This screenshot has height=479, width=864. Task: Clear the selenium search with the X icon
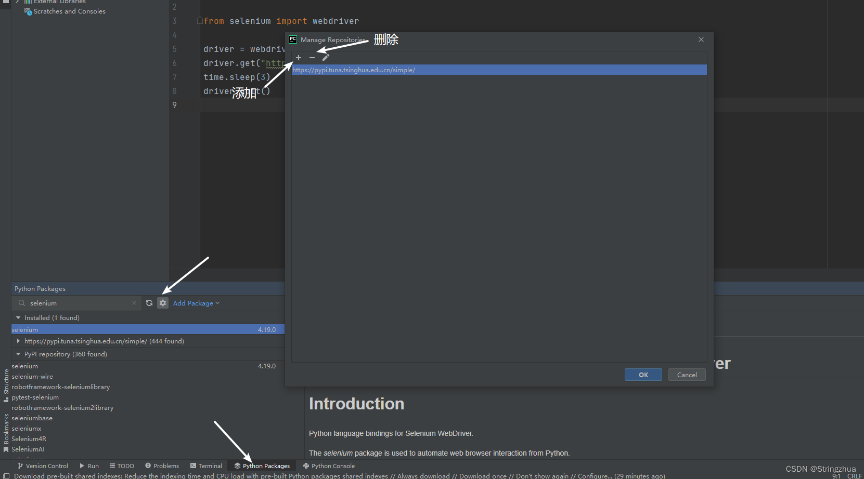(134, 303)
